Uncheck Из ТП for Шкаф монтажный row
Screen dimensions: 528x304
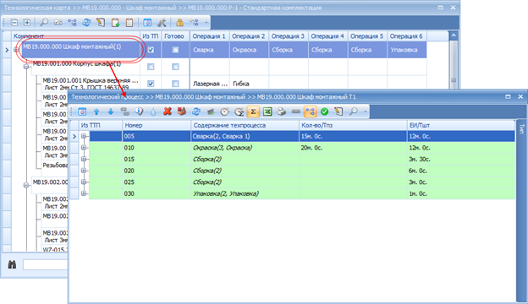coord(151,50)
